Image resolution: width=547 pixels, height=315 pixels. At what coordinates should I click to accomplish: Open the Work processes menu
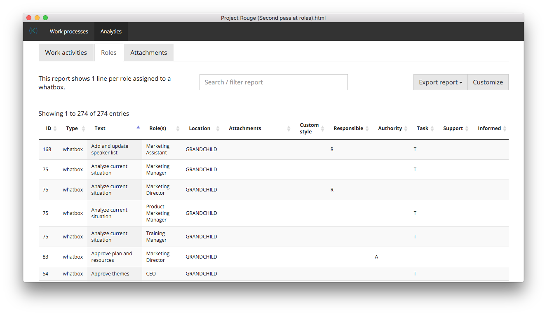(69, 31)
